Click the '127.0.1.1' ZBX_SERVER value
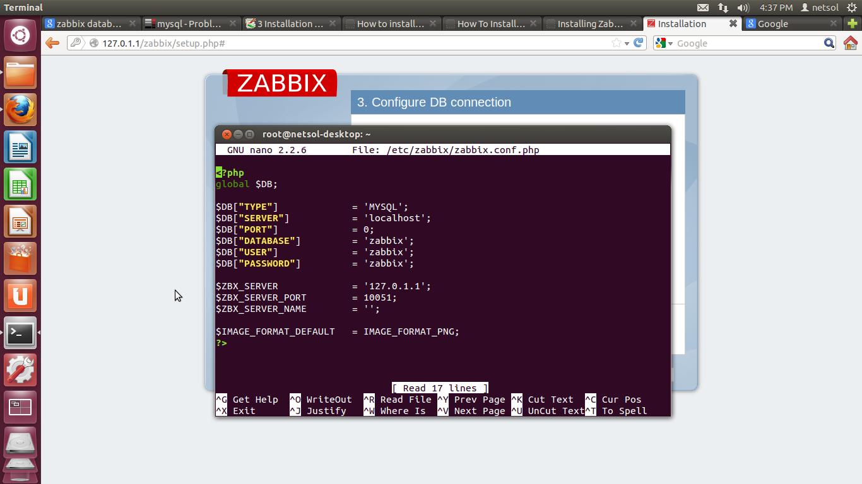 click(398, 286)
